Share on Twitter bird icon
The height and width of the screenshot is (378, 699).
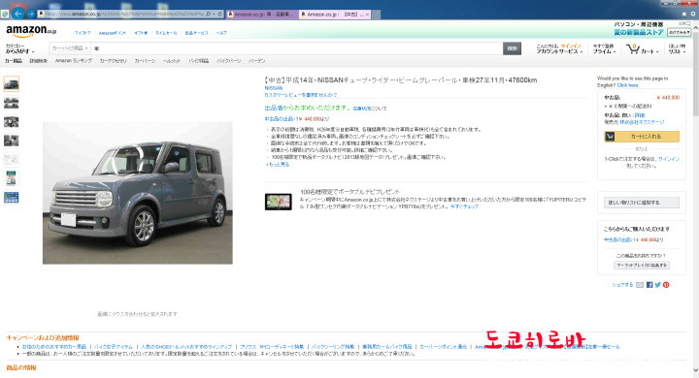point(657,285)
